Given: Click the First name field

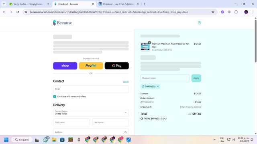Looking at the screenshot, I should (x=71, y=122).
